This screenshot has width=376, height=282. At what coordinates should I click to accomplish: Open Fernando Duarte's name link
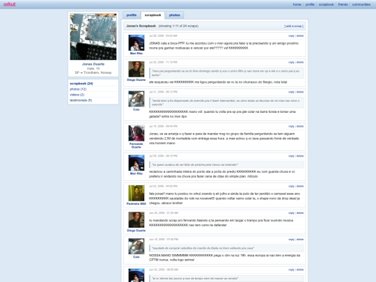click(136, 146)
